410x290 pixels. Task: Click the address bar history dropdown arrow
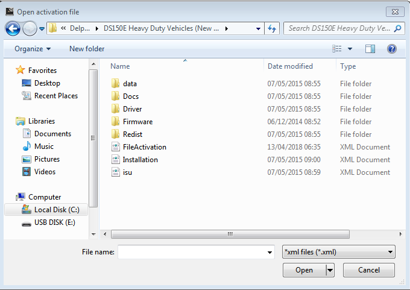click(x=258, y=28)
